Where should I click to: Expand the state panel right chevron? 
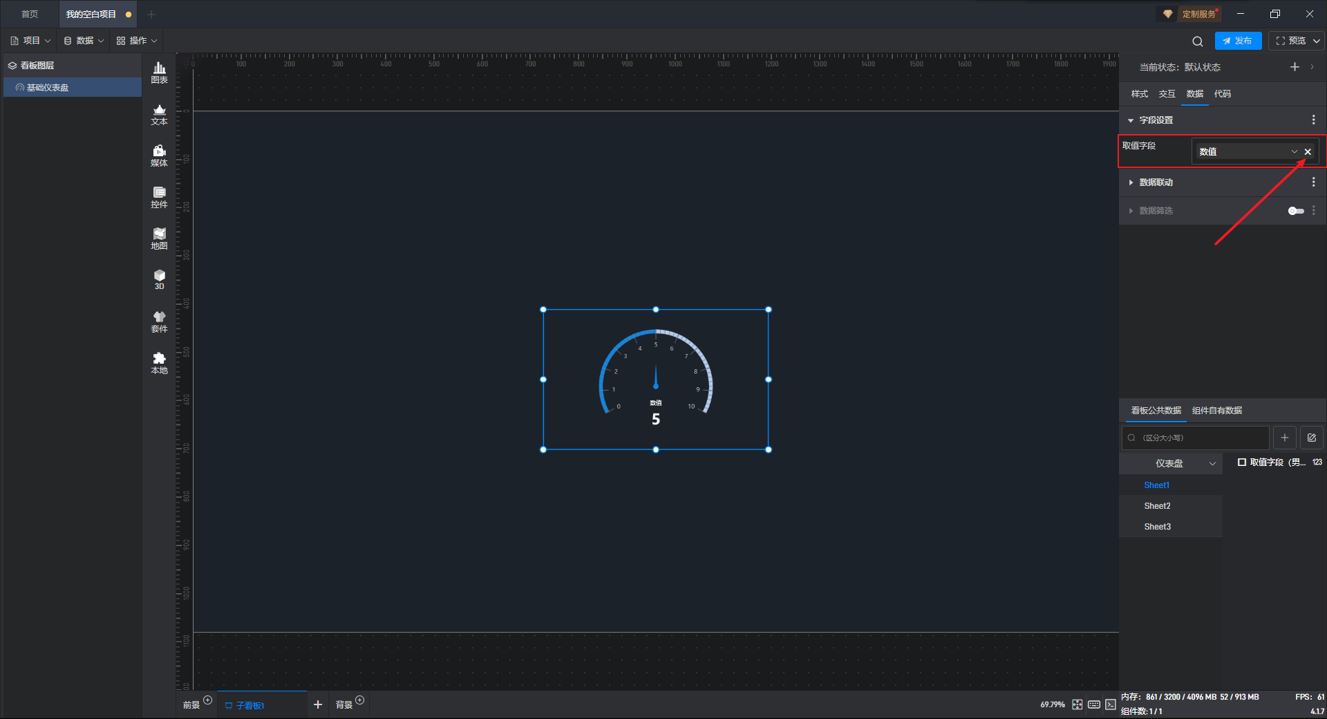pyautogui.click(x=1312, y=67)
